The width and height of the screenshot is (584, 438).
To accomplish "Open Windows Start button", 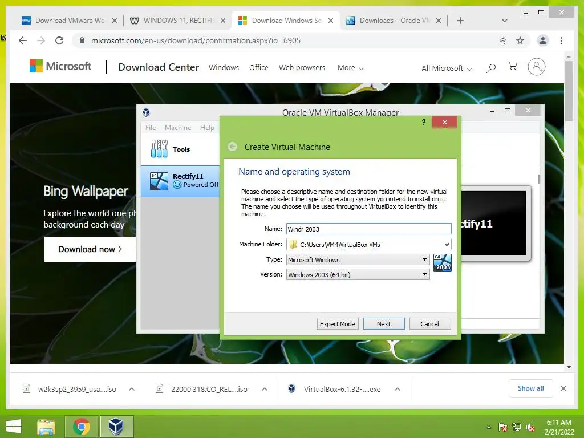I will [14, 427].
